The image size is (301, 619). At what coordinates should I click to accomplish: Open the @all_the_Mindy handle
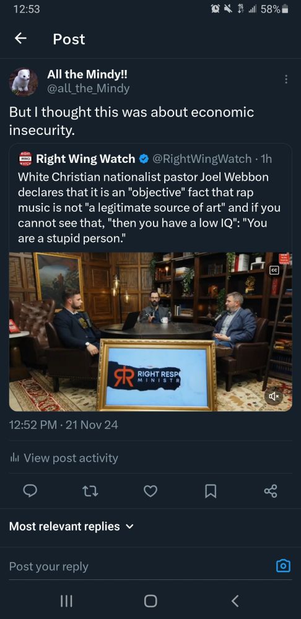[x=88, y=89]
